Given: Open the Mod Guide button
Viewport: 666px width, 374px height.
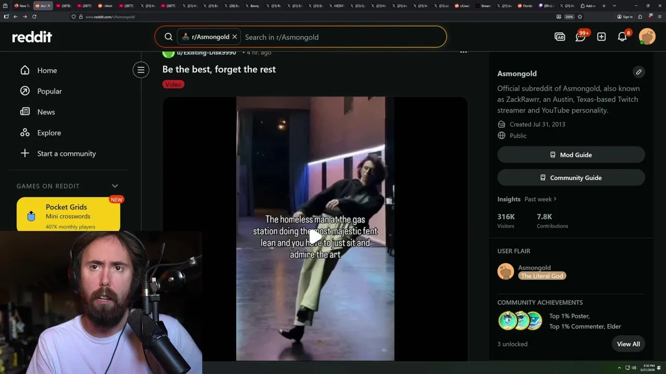Looking at the screenshot, I should pos(571,155).
